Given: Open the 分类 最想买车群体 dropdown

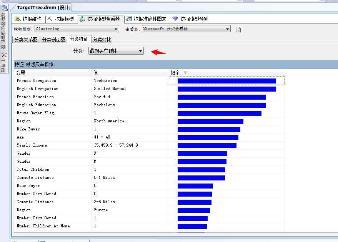Looking at the screenshot, I should pyautogui.click(x=116, y=51).
